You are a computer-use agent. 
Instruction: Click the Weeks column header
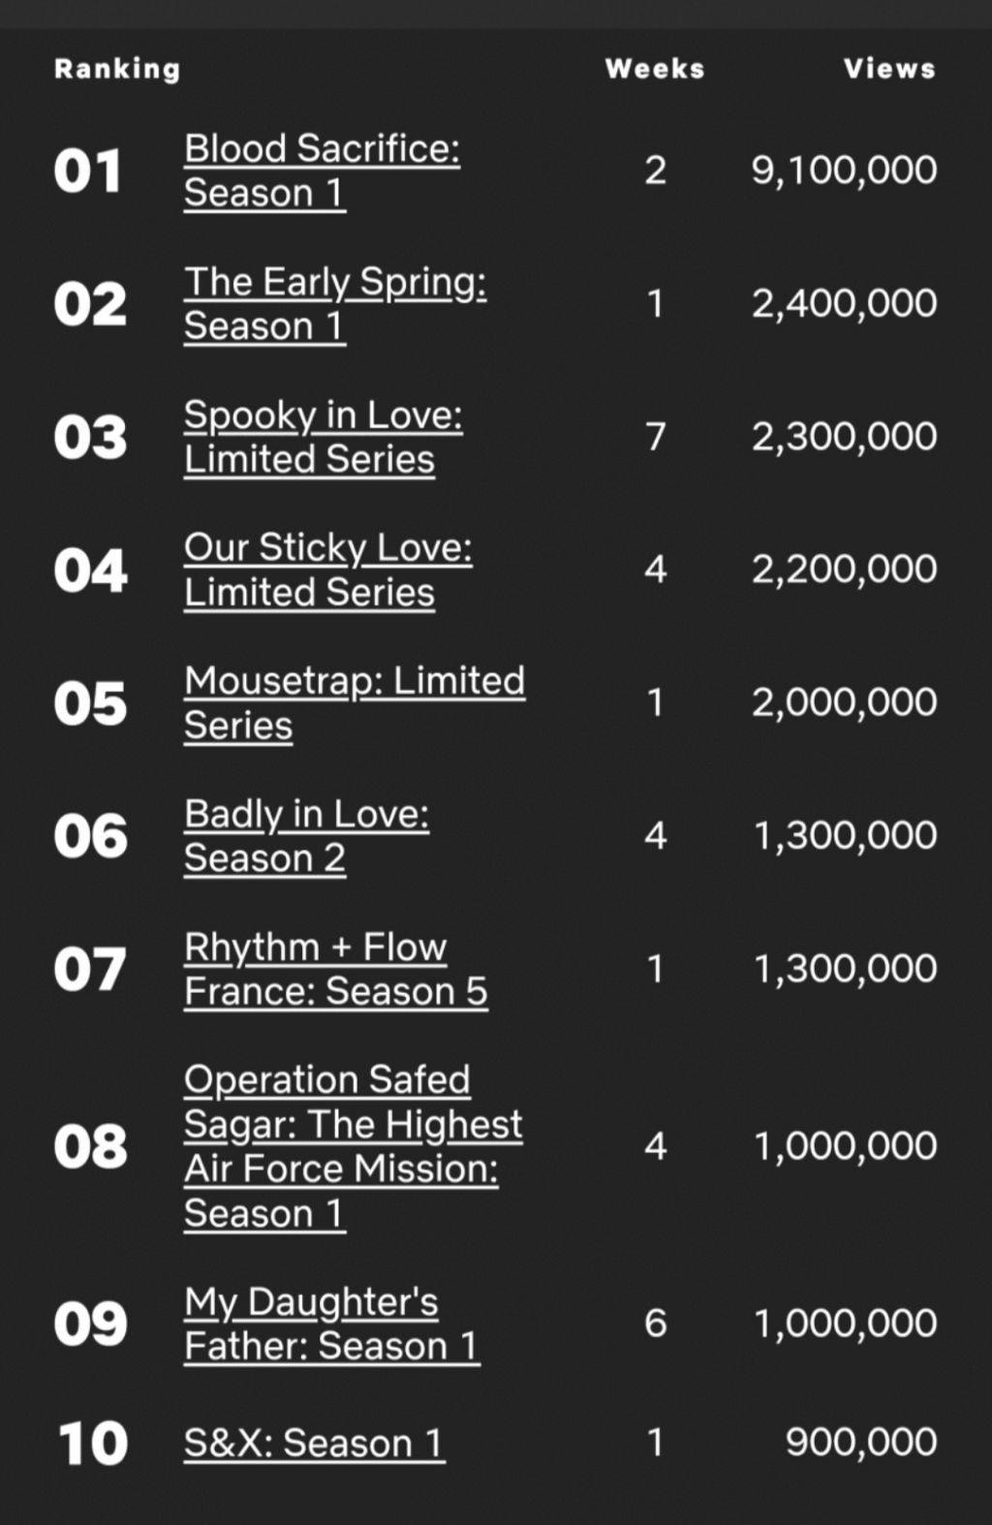point(655,69)
